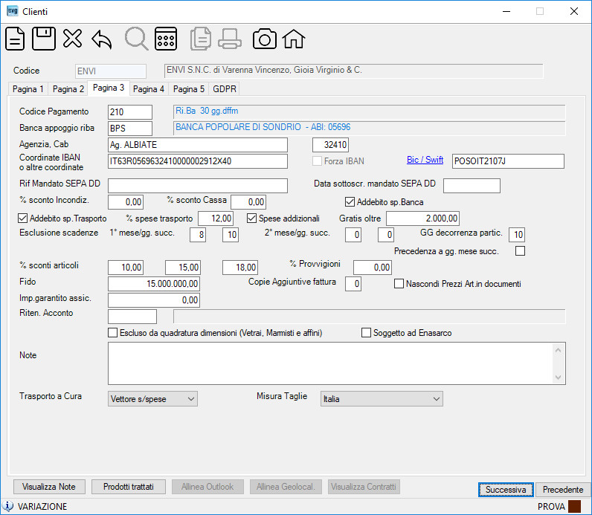Enable Soggetto ad Enasarco checkbox
592x515 pixels.
tap(366, 332)
